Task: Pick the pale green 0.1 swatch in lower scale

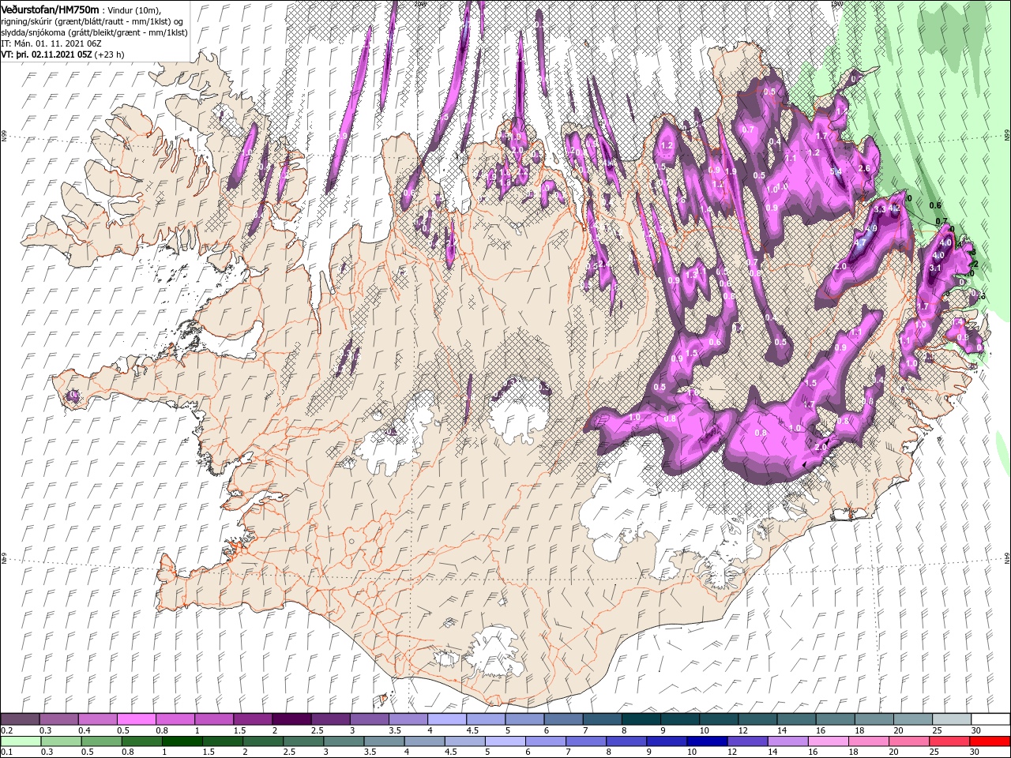Action: click(x=21, y=741)
